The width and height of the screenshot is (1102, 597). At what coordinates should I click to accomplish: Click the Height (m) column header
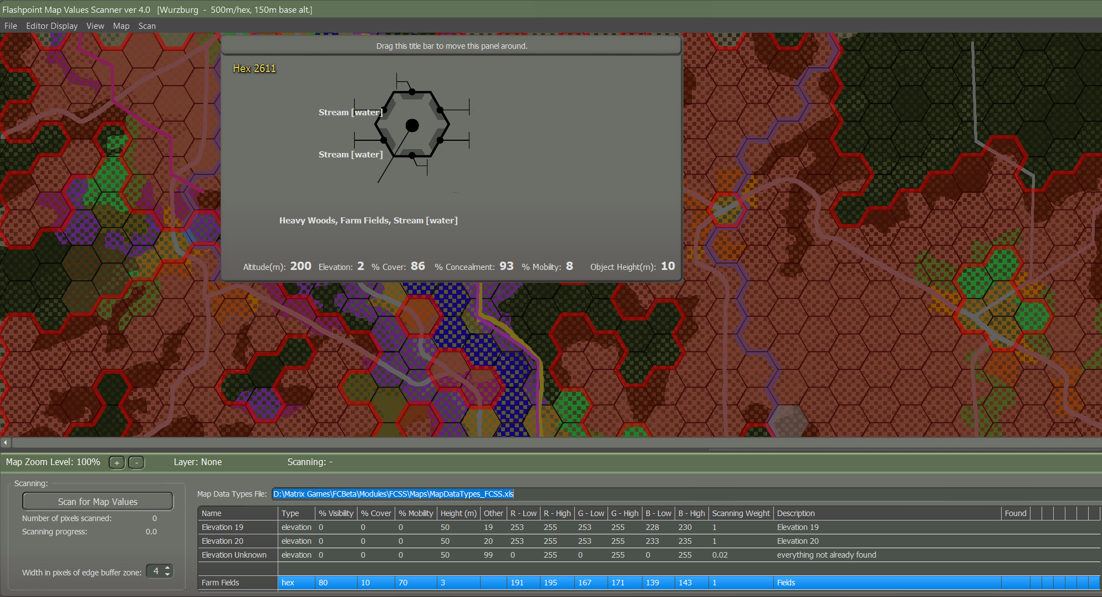click(458, 513)
